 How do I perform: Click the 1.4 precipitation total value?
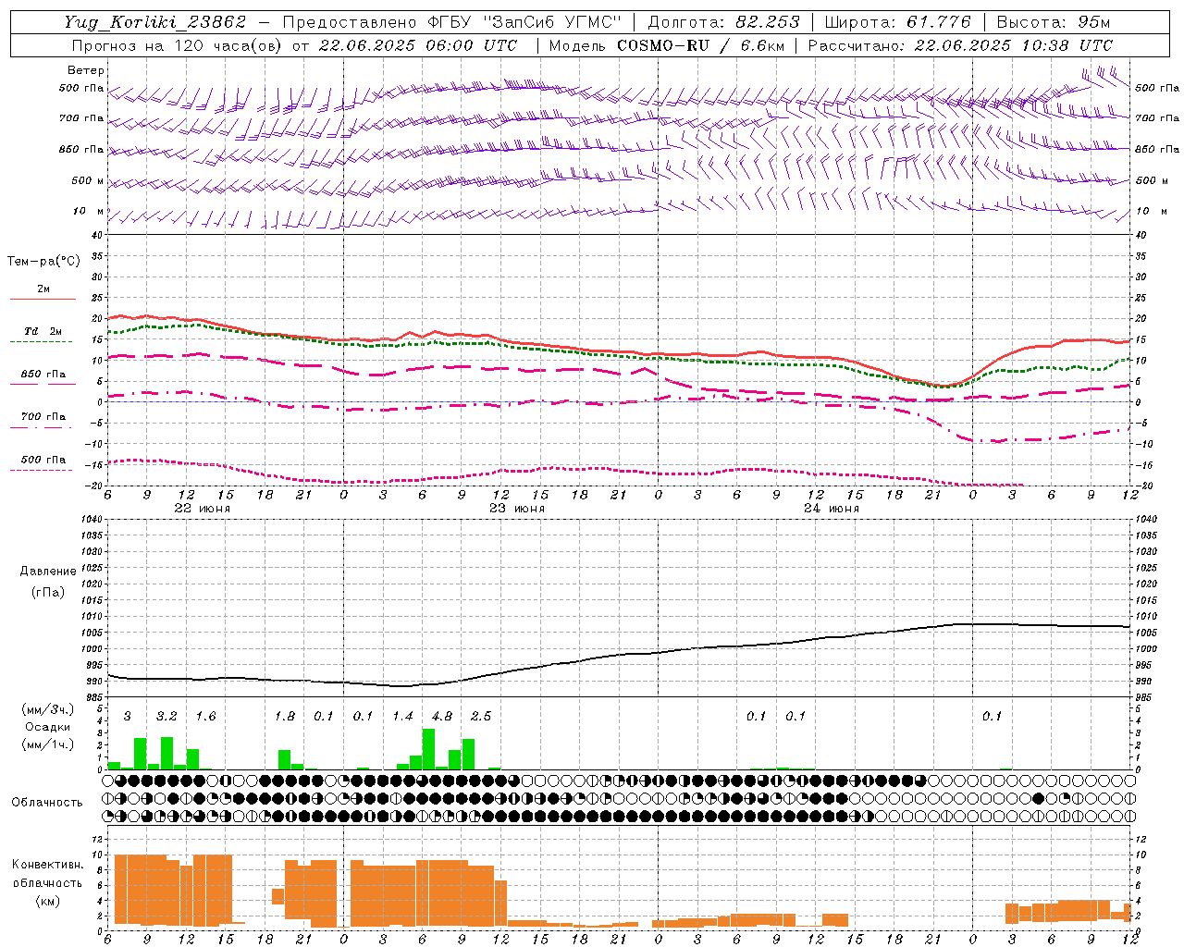click(402, 717)
